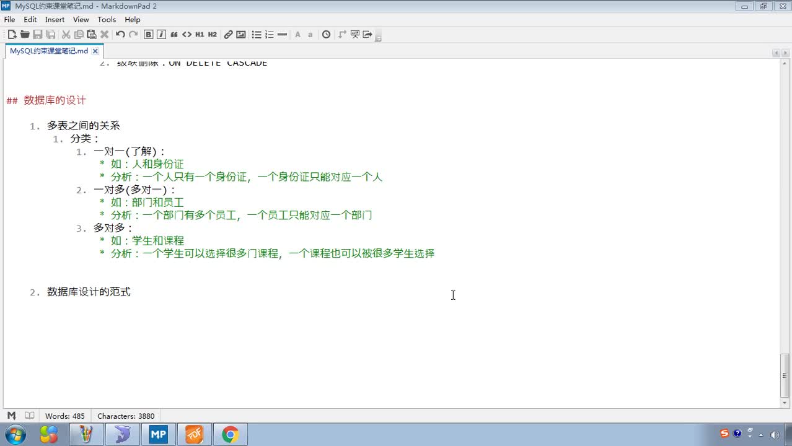Viewport: 792px width, 446px height.
Task: Open the Help menu
Action: 133,20
